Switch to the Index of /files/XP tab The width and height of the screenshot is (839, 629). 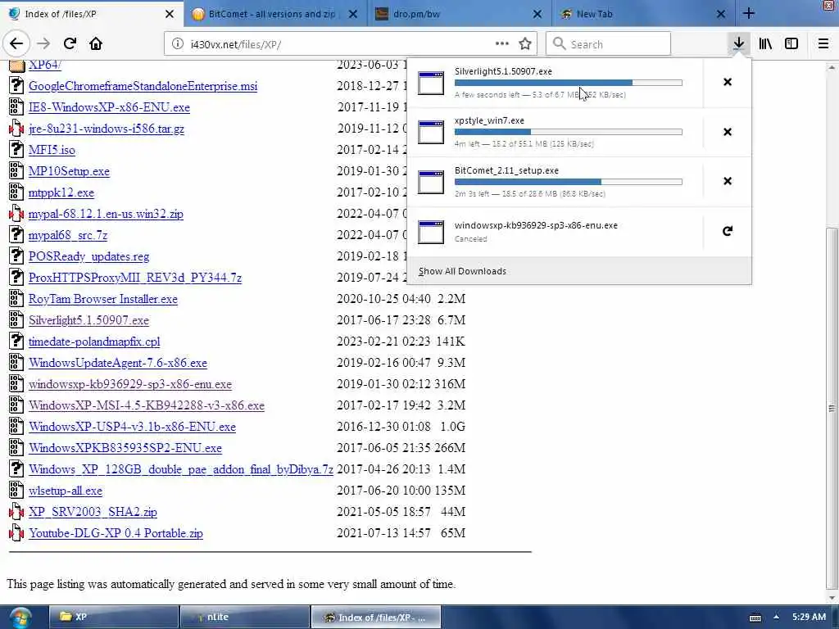tap(85, 14)
